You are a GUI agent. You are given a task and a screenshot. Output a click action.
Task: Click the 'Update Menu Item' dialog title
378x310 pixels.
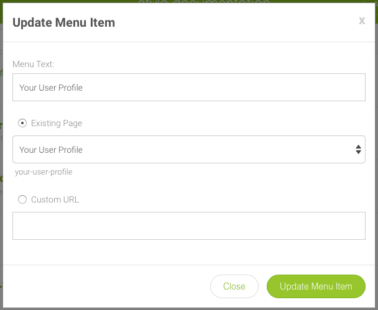[63, 22]
